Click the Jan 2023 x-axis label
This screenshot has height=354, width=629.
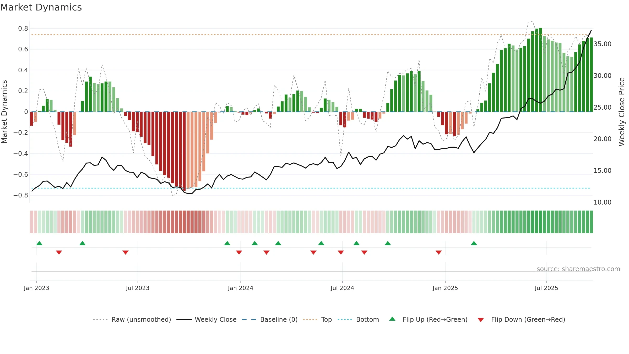(x=36, y=288)
